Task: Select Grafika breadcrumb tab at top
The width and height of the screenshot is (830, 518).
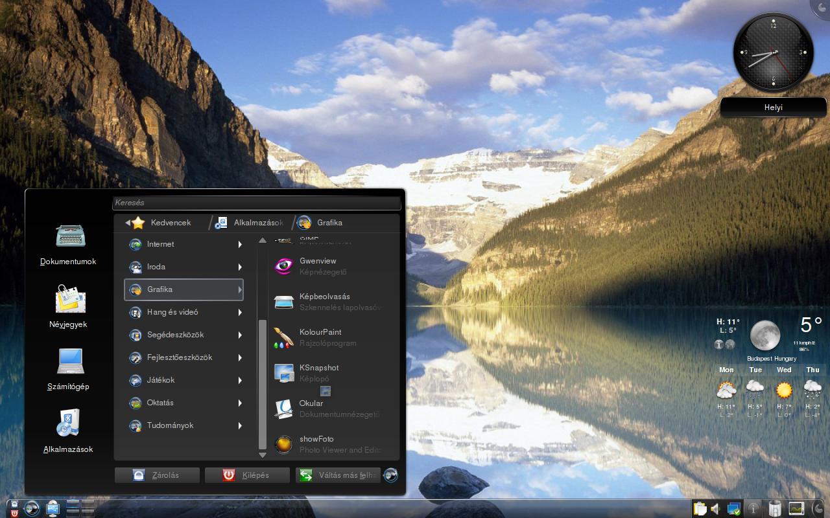Action: point(320,223)
